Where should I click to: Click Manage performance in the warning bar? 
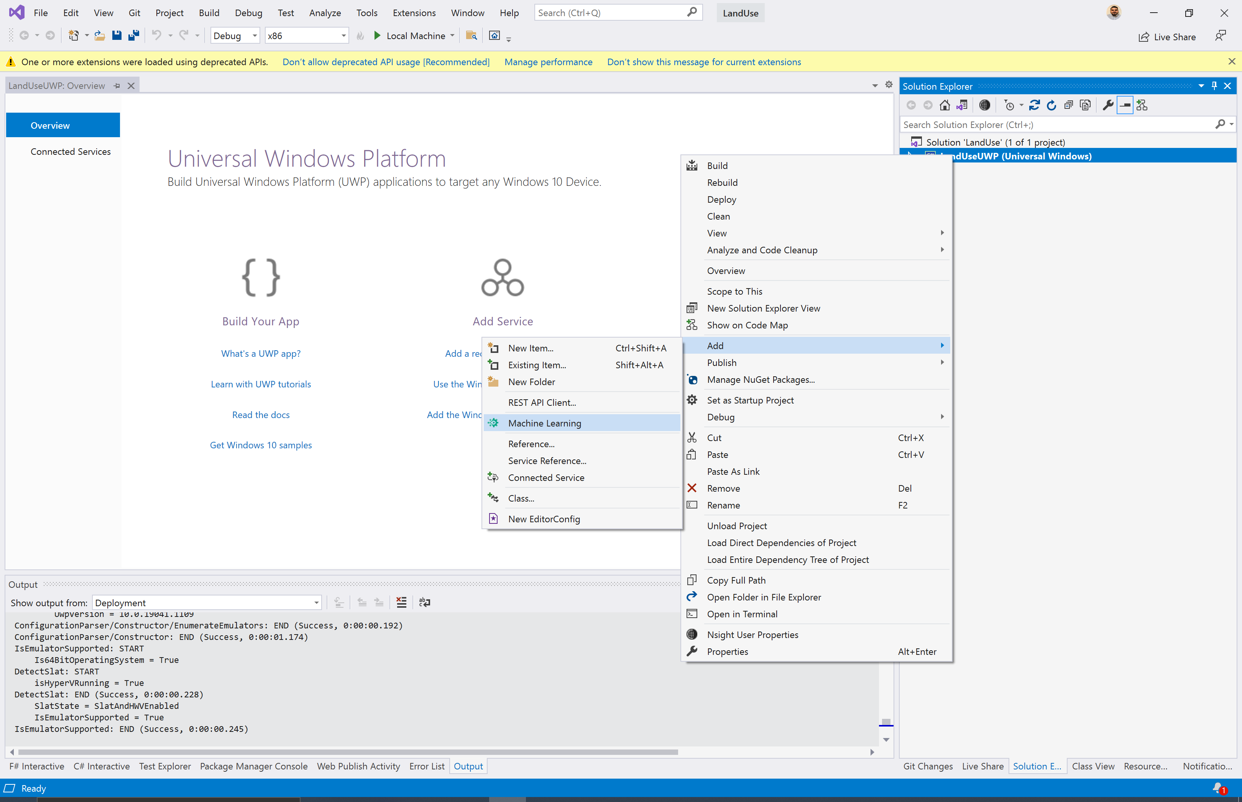coord(548,61)
